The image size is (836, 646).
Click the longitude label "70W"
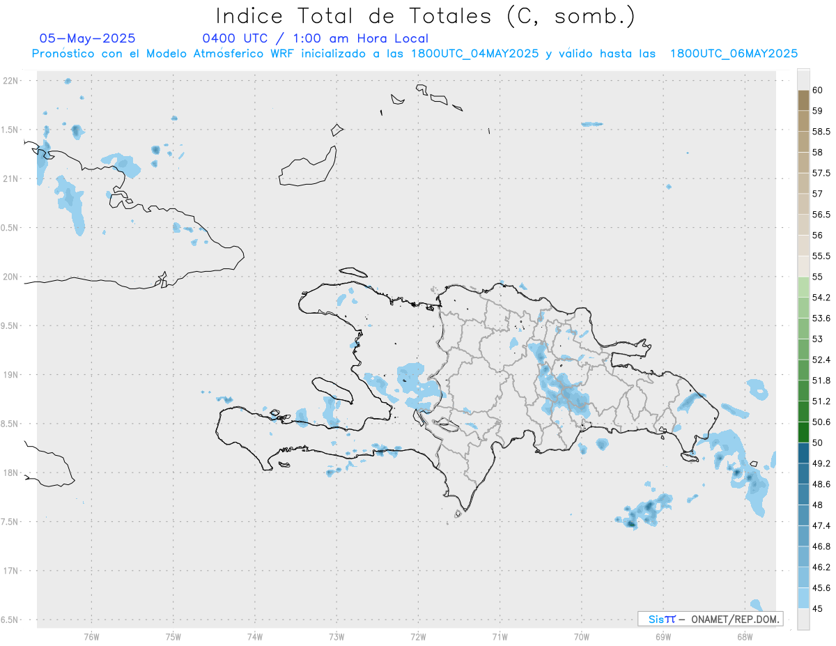[581, 637]
